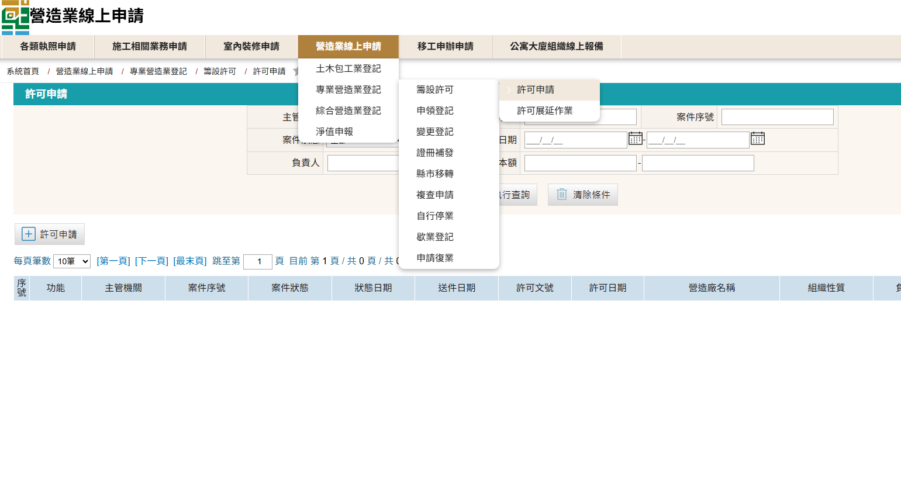901x494 pixels.
Task: Go to 系統首頁 breadcrumb link
Action: click(x=23, y=71)
